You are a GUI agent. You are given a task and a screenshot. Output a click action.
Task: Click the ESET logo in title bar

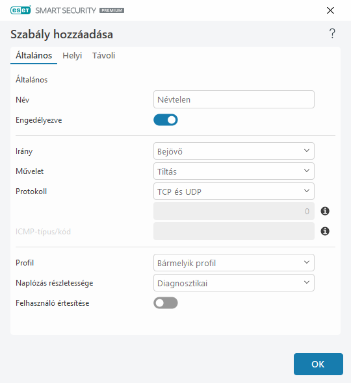coord(21,10)
